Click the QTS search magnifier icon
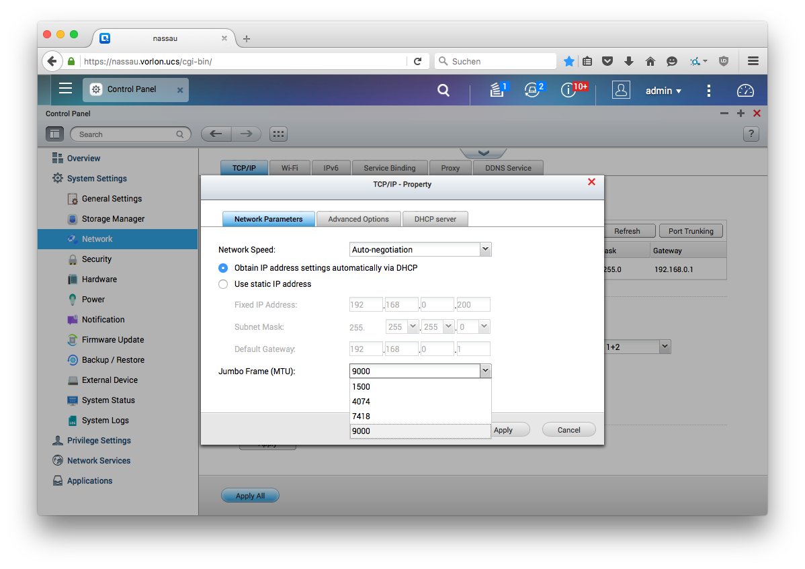Viewport: 805px width, 569px height. [x=443, y=90]
